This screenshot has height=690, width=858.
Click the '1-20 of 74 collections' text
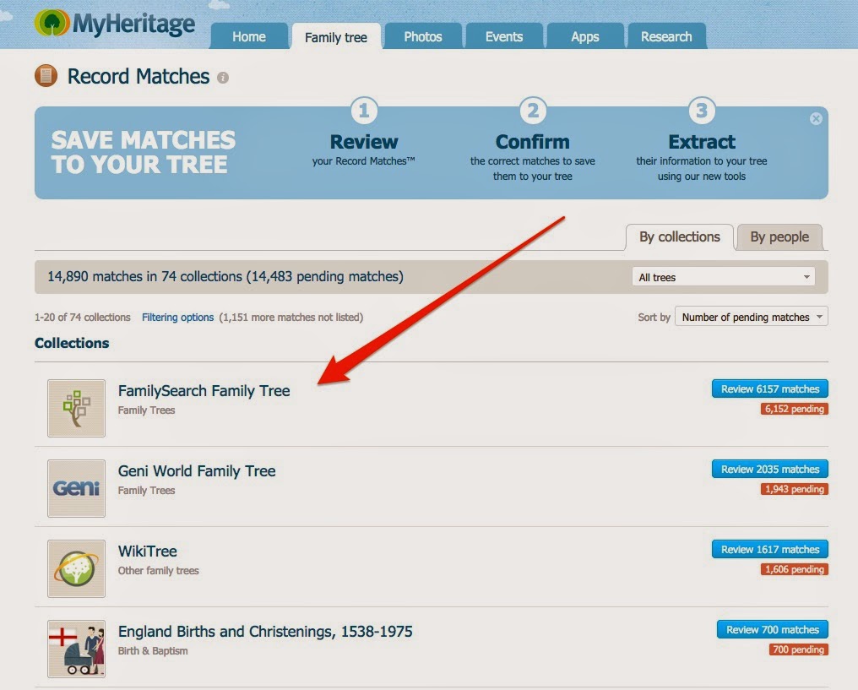pos(83,318)
